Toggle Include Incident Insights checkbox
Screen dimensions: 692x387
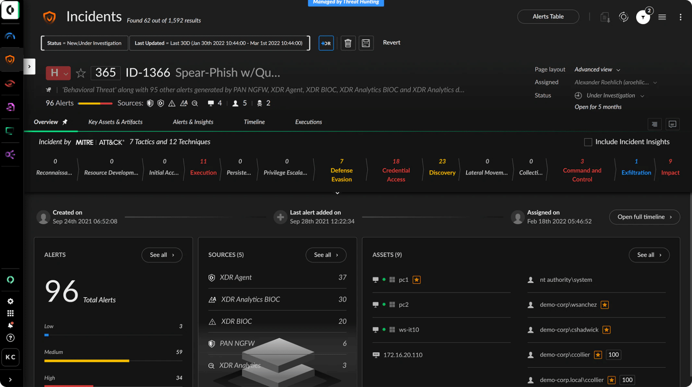point(588,141)
